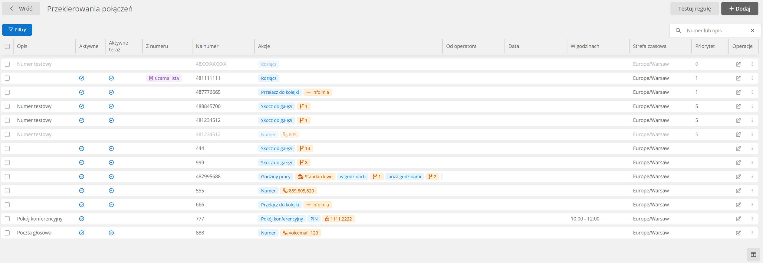The width and height of the screenshot is (763, 263).
Task: Click the search magnifier icon
Action: pos(678,31)
